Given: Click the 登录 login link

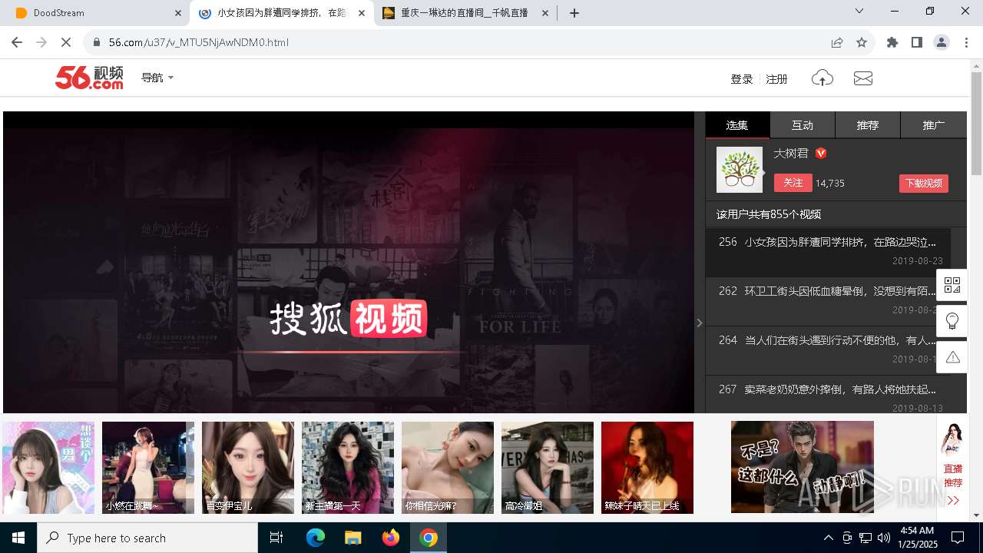Looking at the screenshot, I should click(742, 78).
